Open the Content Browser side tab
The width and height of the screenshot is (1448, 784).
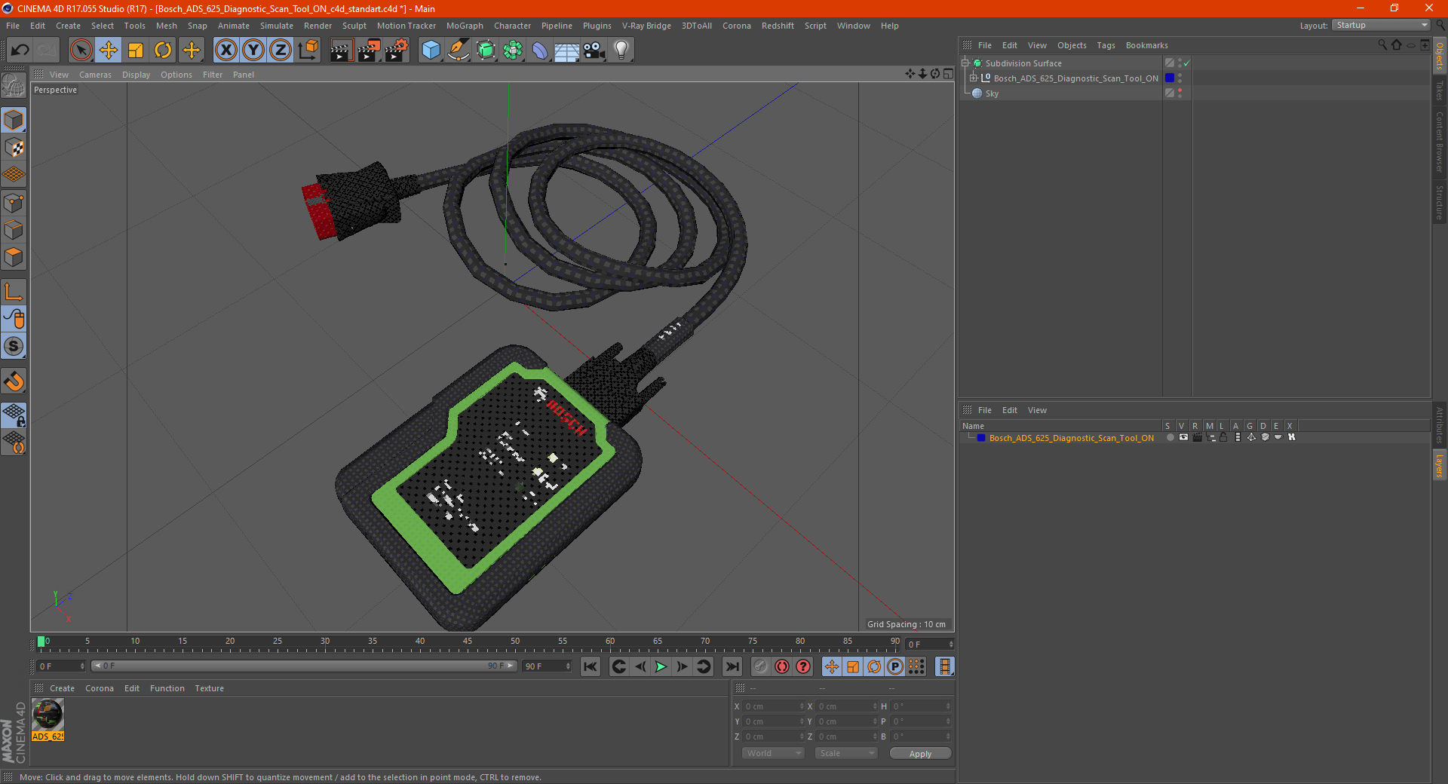pos(1439,142)
